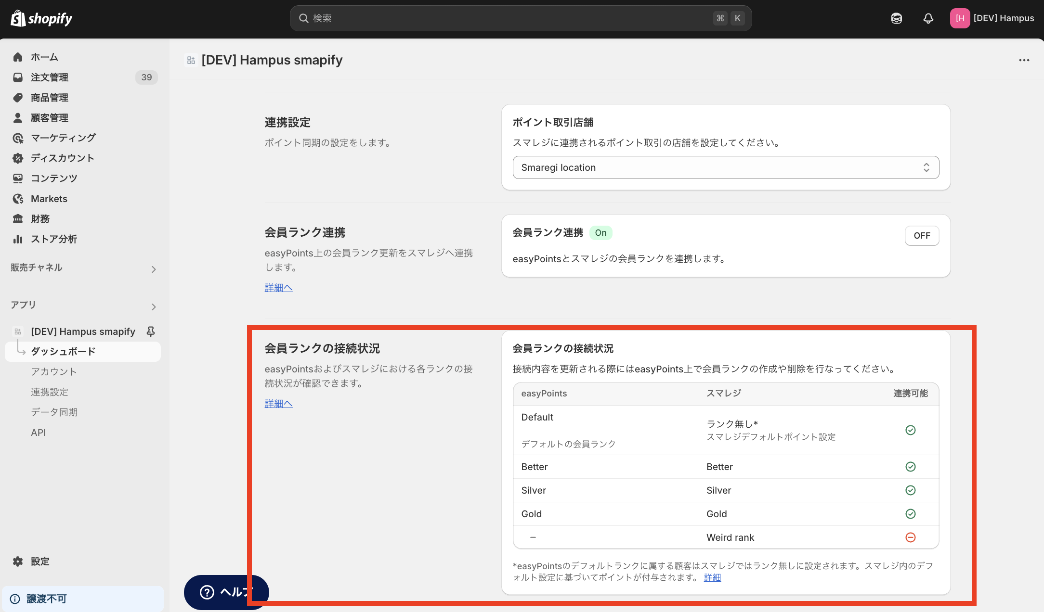Viewport: 1044px width, 612px height.
Task: Select アカウント sub-item
Action: click(54, 372)
